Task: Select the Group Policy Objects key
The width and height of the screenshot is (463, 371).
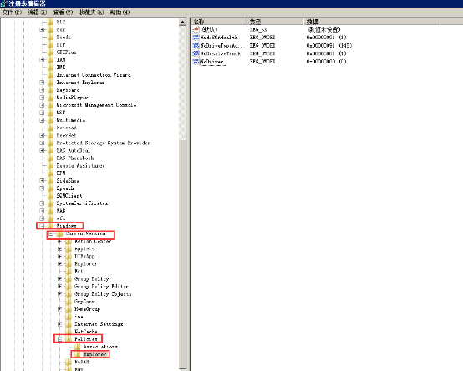Action: [103, 294]
